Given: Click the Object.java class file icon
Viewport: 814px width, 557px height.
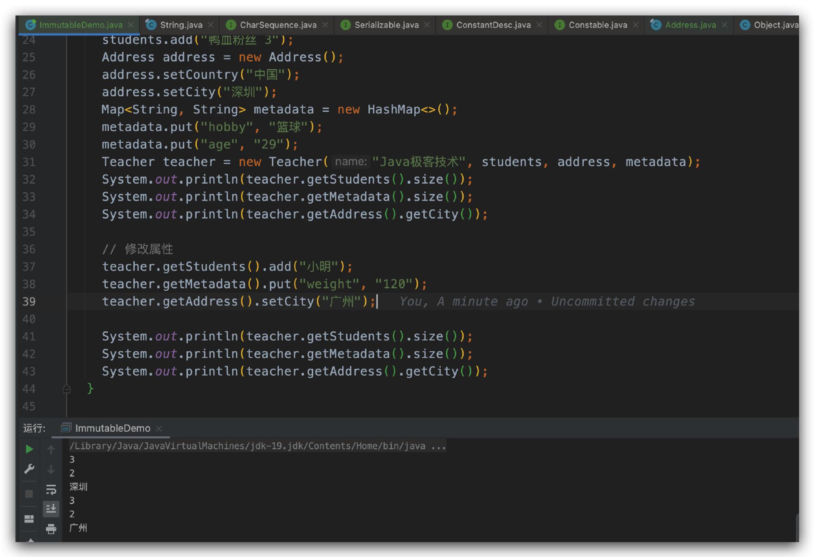Looking at the screenshot, I should tap(745, 25).
